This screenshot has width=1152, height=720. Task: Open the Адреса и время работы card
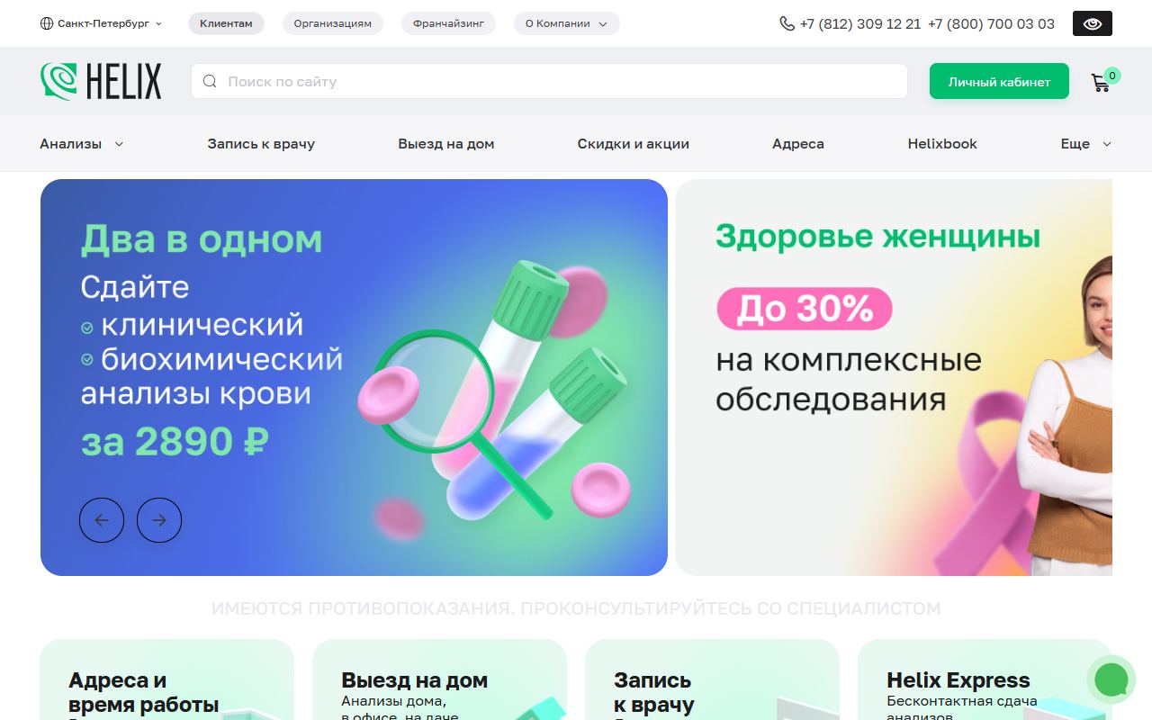167,679
